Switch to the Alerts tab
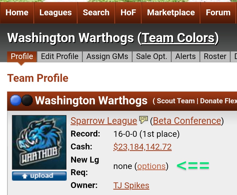237x195 pixels. point(186,57)
